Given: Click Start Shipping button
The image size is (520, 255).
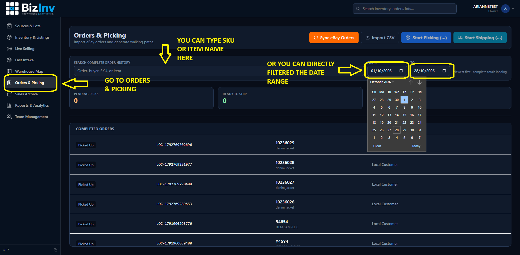Looking at the screenshot, I should (480, 38).
